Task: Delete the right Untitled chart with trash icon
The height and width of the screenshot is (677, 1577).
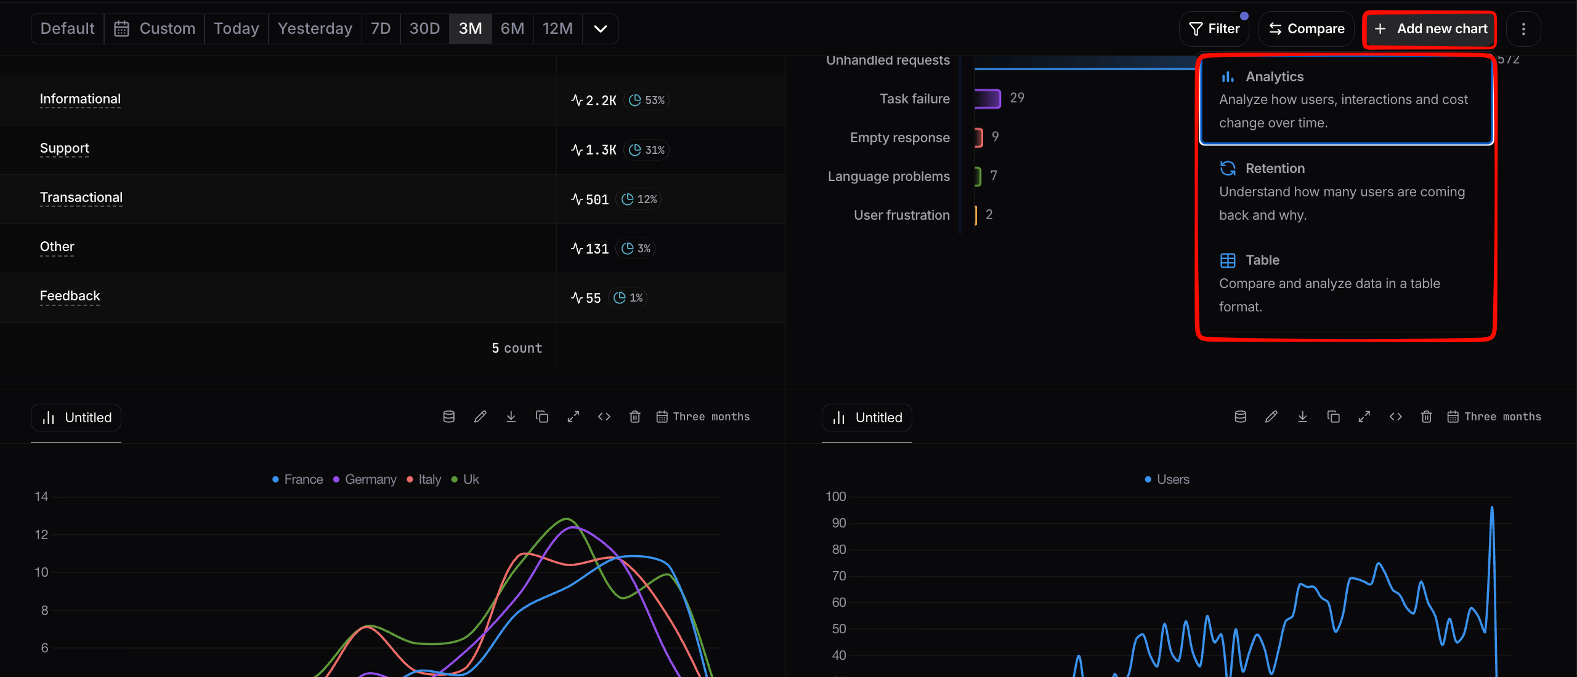Action: [x=1426, y=417]
